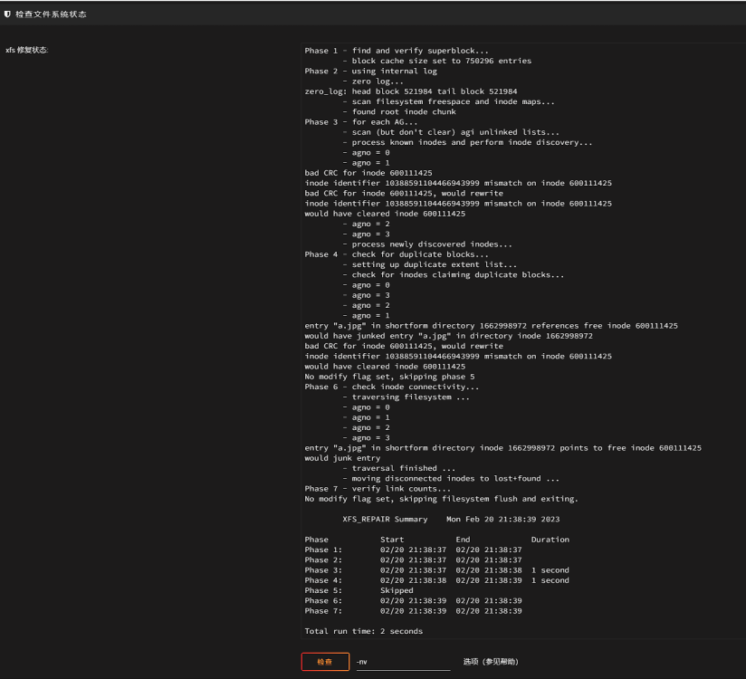Click the 'Duration' column header in summary

[550, 540]
